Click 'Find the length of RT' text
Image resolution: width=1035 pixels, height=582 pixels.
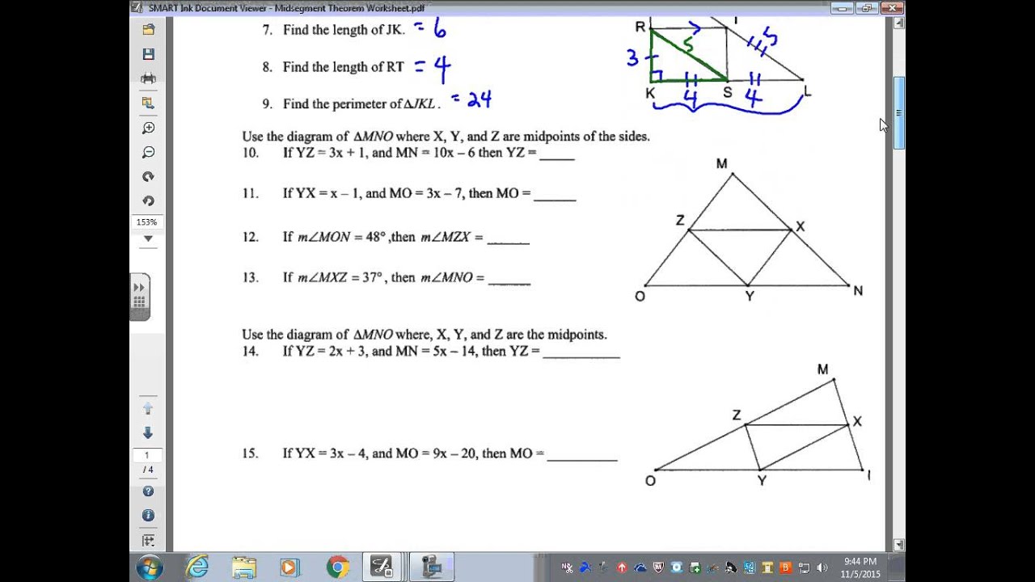click(344, 68)
